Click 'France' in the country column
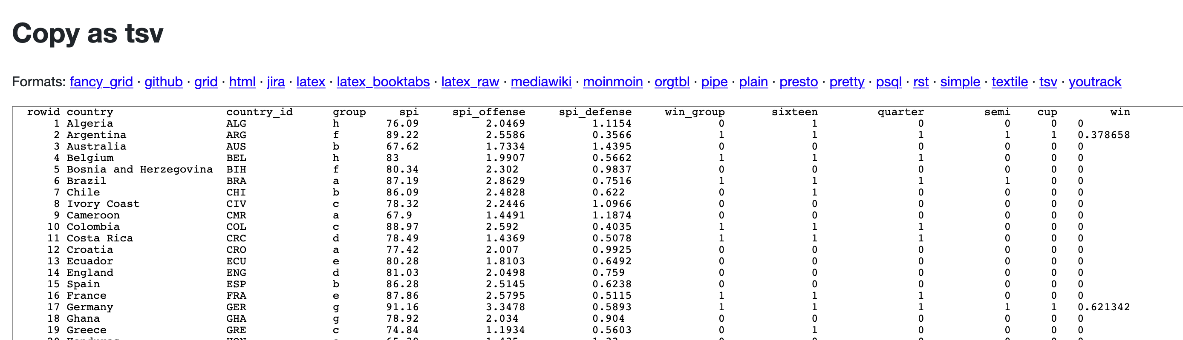Screen dimensions: 1183x340 (x=87, y=295)
